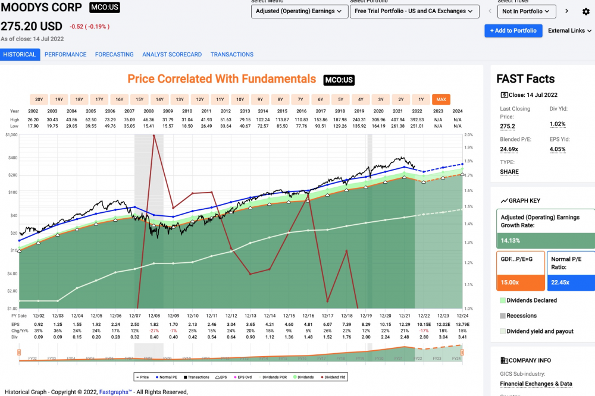Select the 18Y time range button
This screenshot has height=396, width=595.
pyautogui.click(x=79, y=99)
